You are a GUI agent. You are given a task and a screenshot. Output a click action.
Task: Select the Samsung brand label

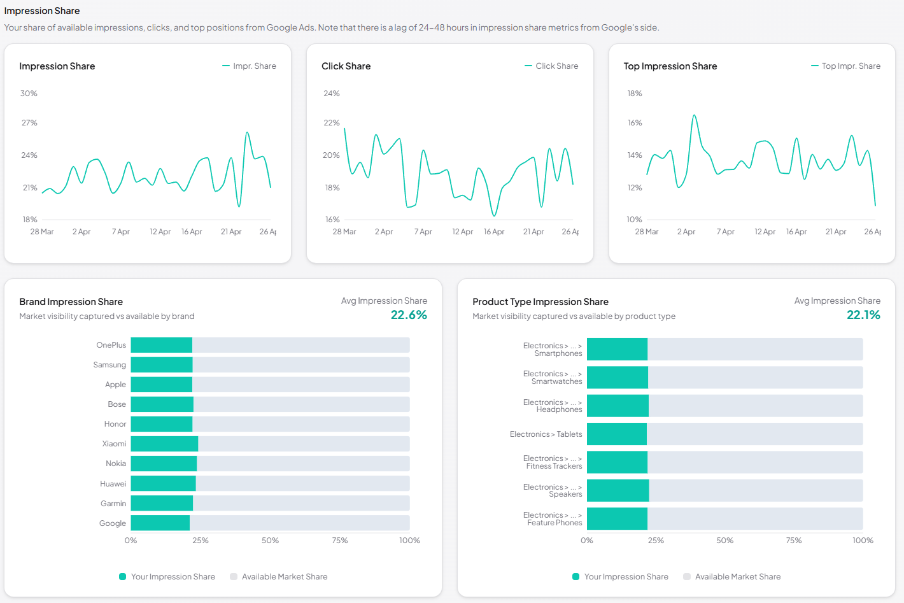tap(109, 365)
